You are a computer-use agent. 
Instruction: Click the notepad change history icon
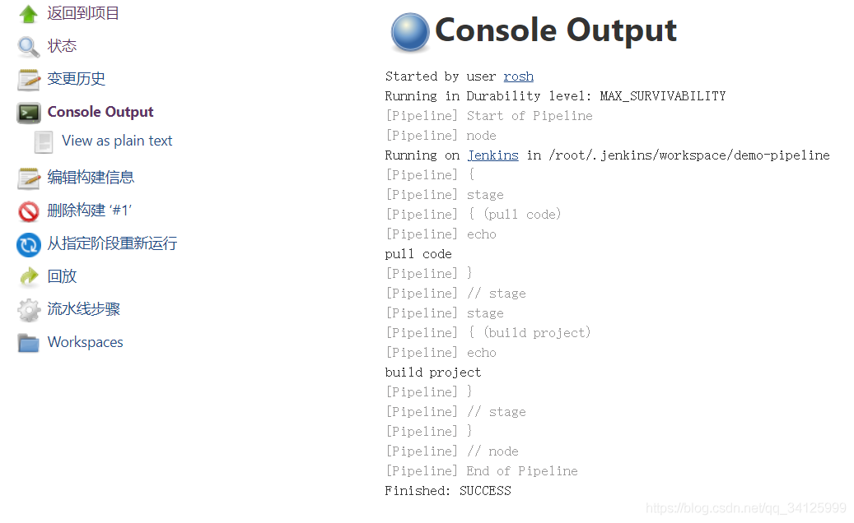coord(29,80)
